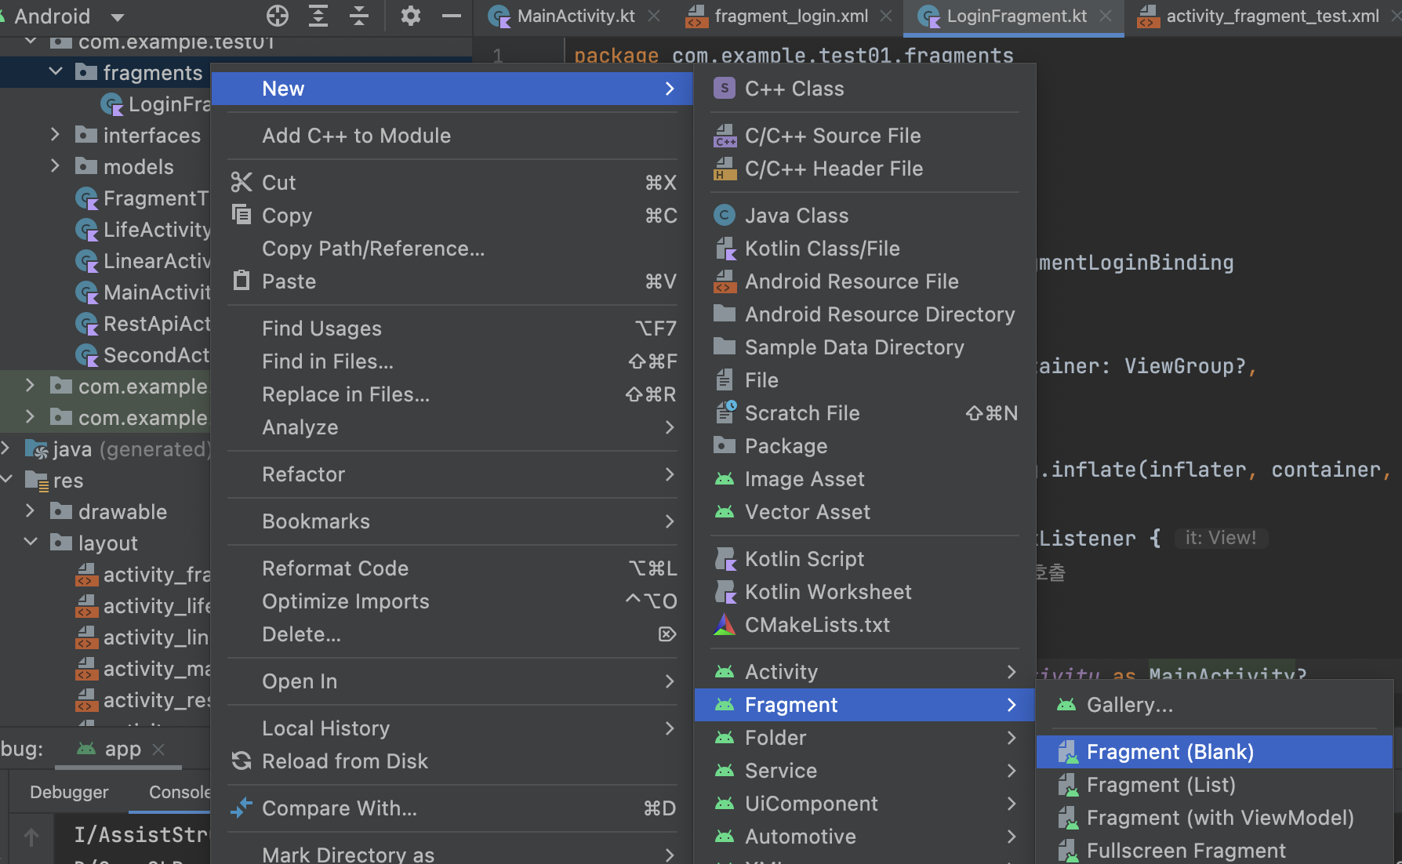
Task: Click the CMakeLists.txt icon
Action: (725, 624)
